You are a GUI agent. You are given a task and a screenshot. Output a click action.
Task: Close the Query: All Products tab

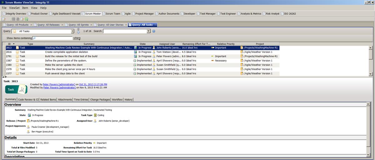[x=31, y=25]
